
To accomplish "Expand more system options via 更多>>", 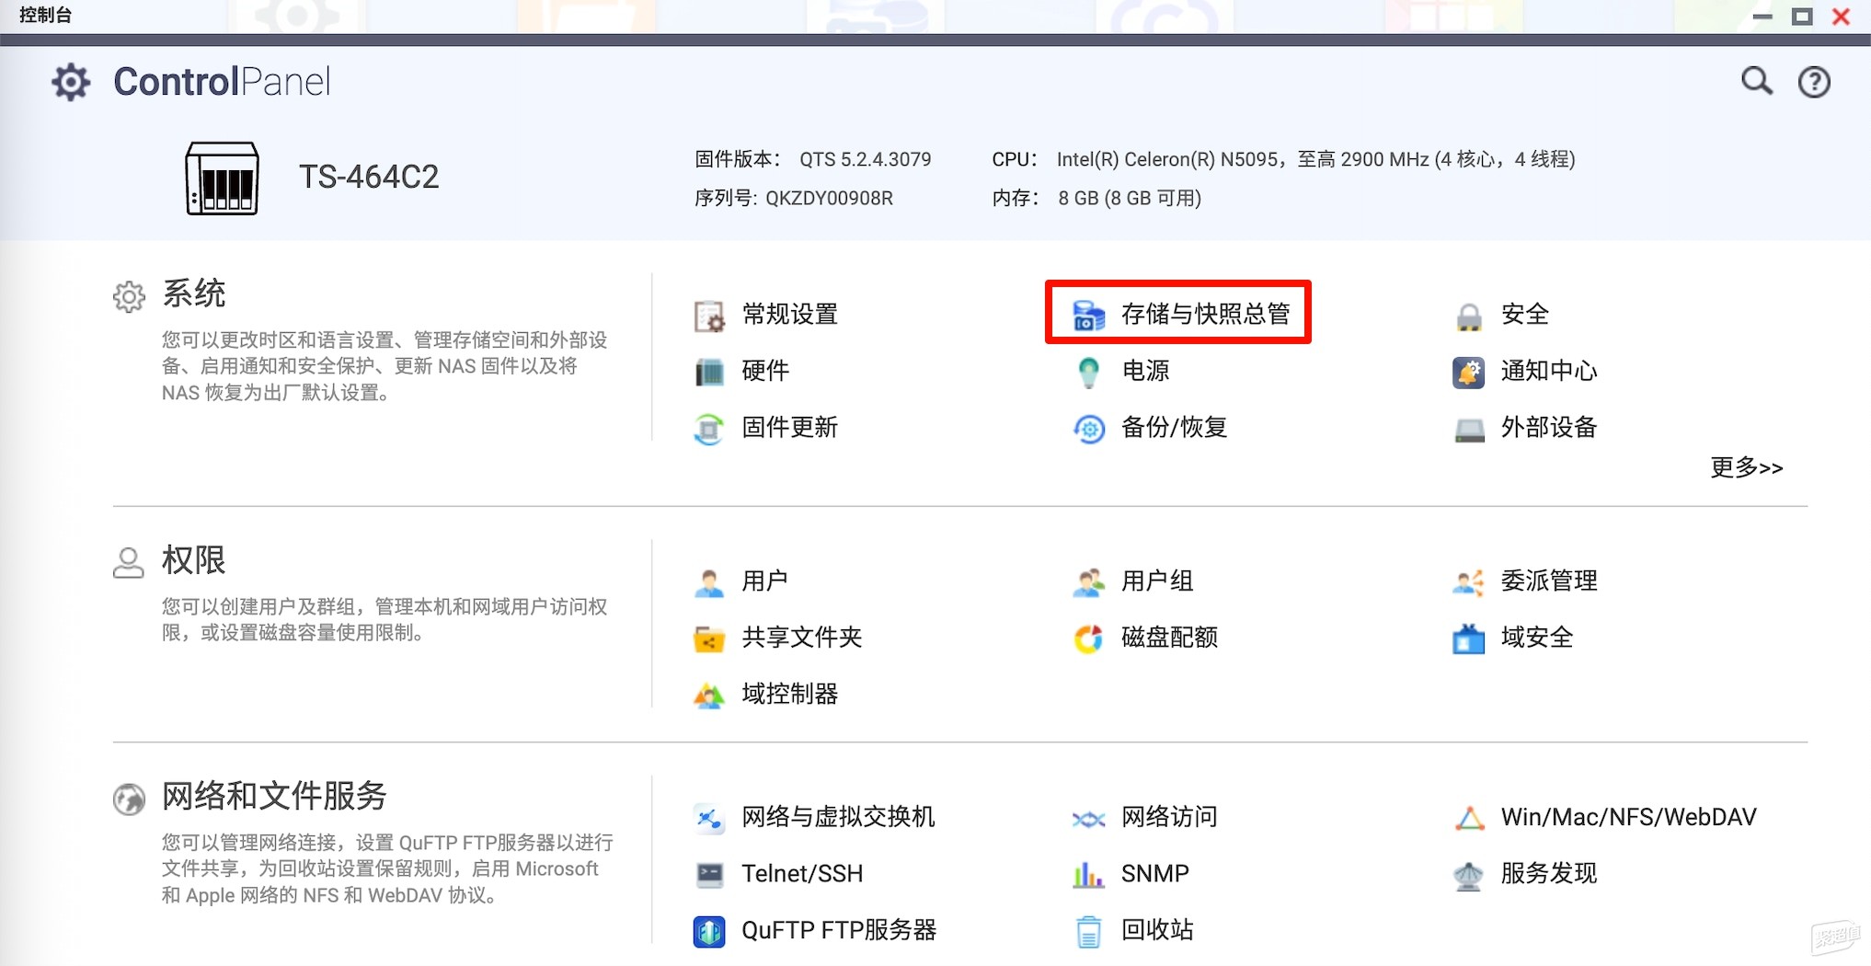I will tap(1746, 467).
